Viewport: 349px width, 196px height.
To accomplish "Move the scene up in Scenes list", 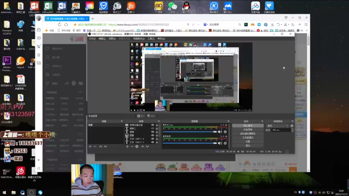I will [101, 146].
